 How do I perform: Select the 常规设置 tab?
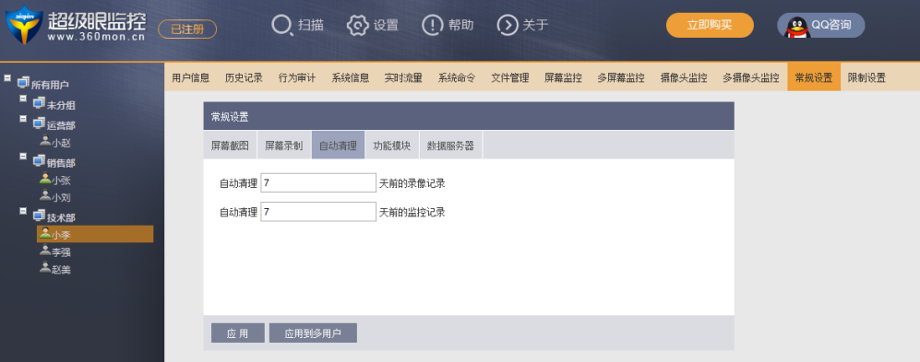(x=814, y=77)
